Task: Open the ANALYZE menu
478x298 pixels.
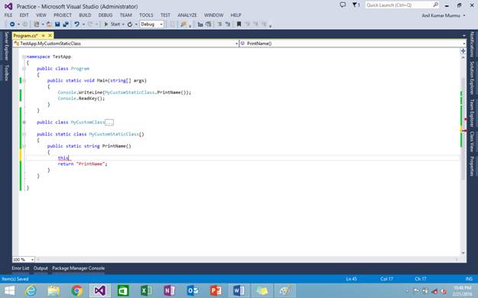Action: click(x=187, y=15)
